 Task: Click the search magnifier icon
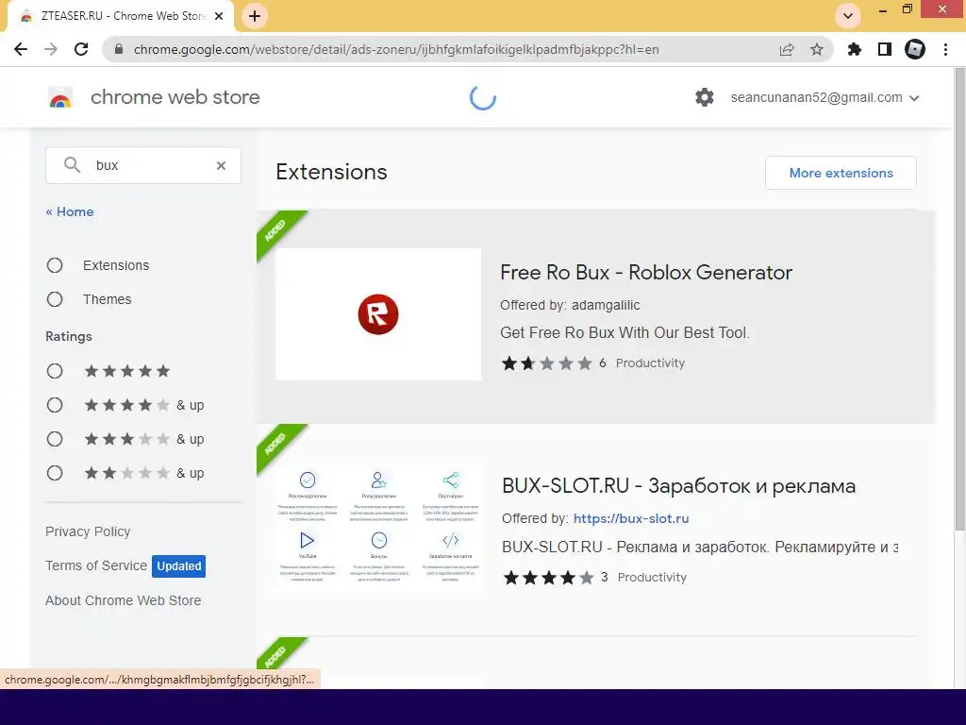coord(72,165)
